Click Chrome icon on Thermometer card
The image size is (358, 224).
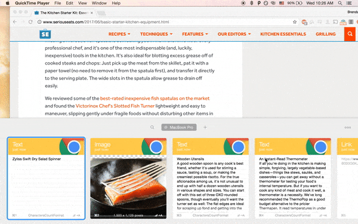click(x=320, y=146)
